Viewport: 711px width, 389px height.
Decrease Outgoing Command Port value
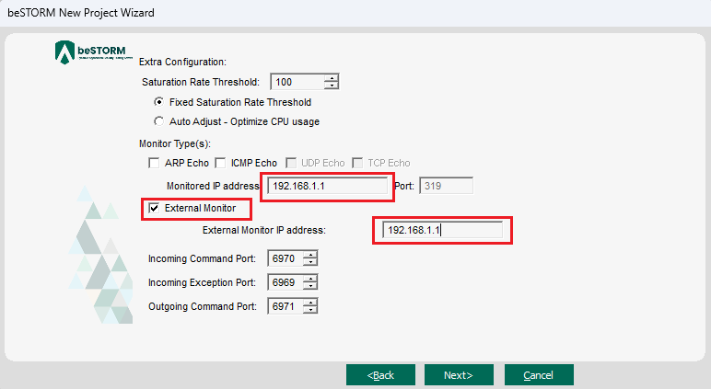(x=310, y=310)
